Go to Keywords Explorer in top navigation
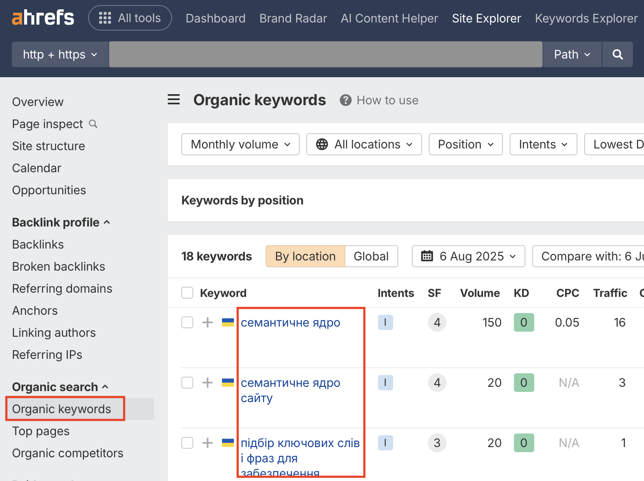The height and width of the screenshot is (481, 644). [586, 18]
